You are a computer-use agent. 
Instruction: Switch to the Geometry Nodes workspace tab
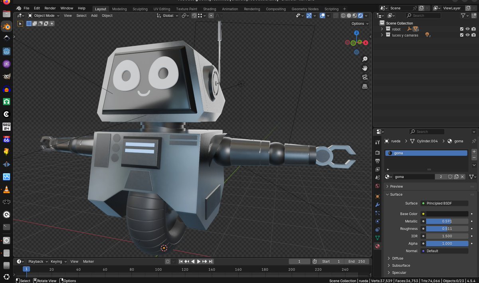pos(305,9)
